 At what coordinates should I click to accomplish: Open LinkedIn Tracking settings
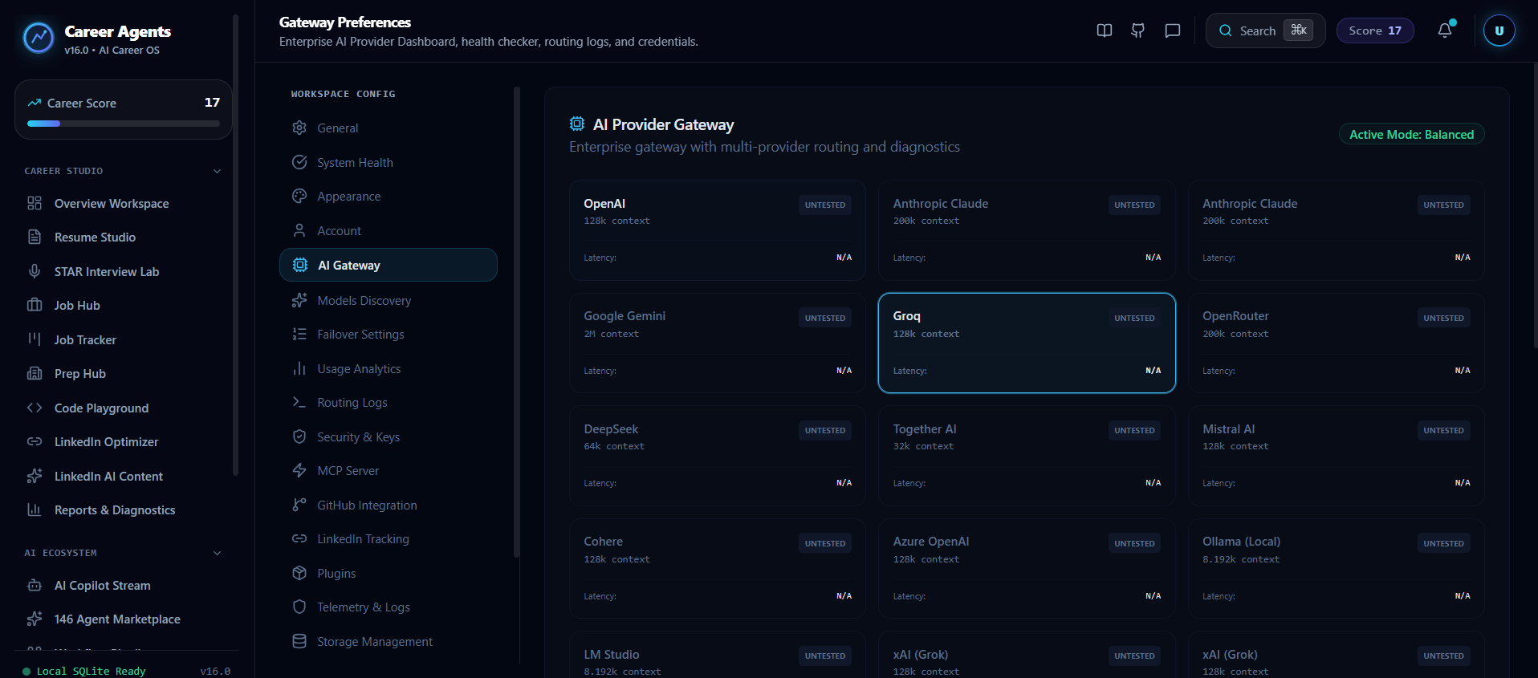point(389,538)
